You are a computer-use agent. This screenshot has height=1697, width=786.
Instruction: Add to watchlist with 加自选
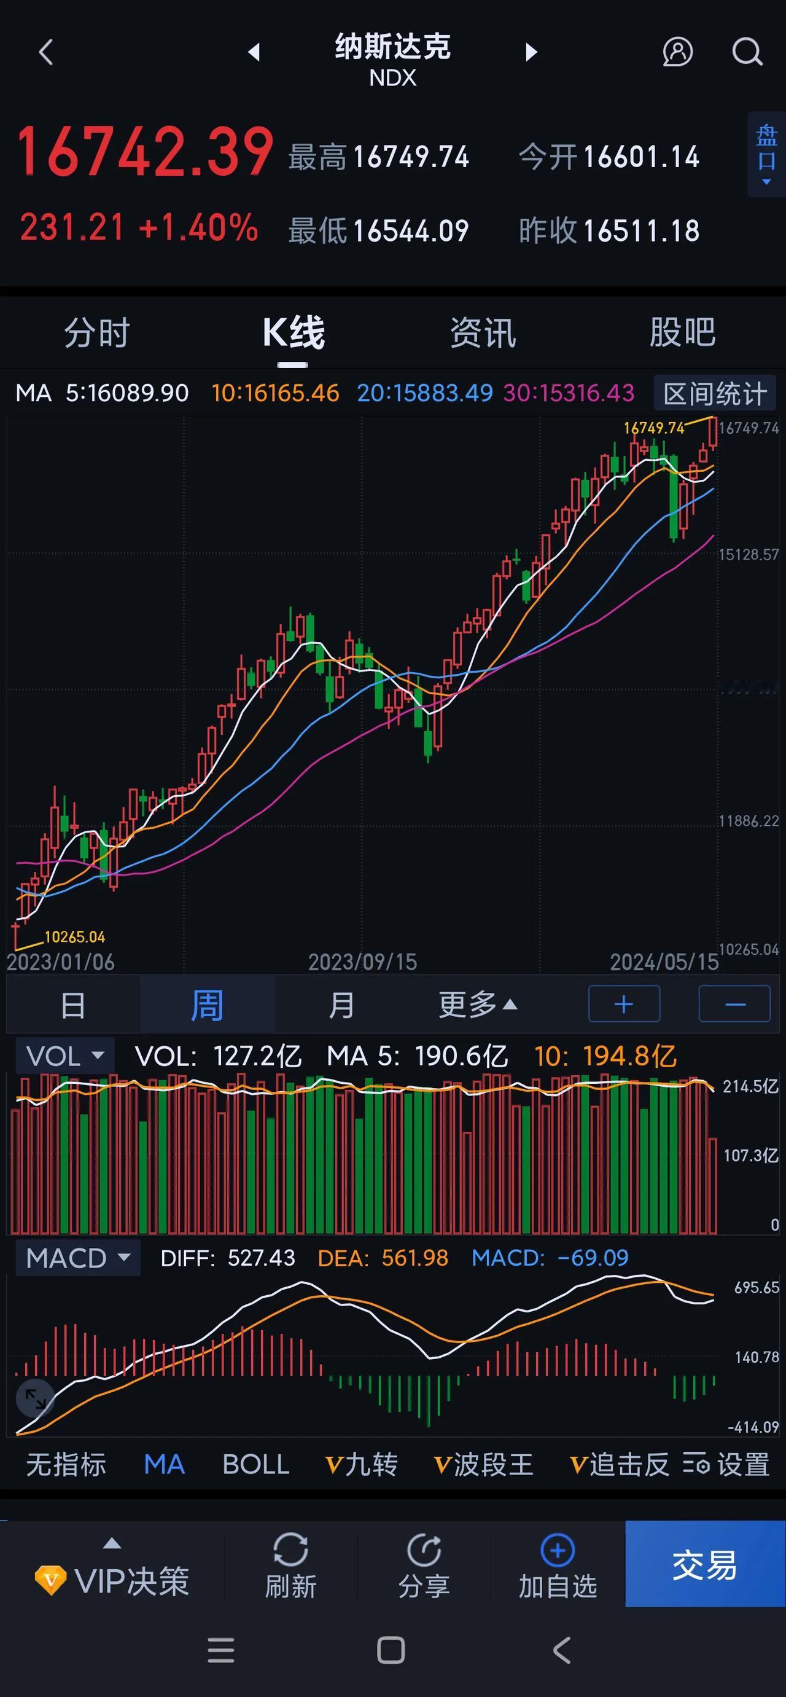point(558,1566)
